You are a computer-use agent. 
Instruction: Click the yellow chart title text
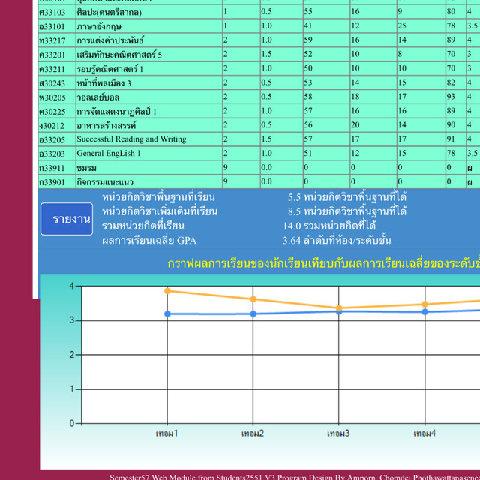[x=322, y=264]
